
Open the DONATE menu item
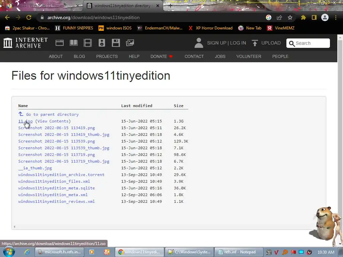click(x=162, y=56)
